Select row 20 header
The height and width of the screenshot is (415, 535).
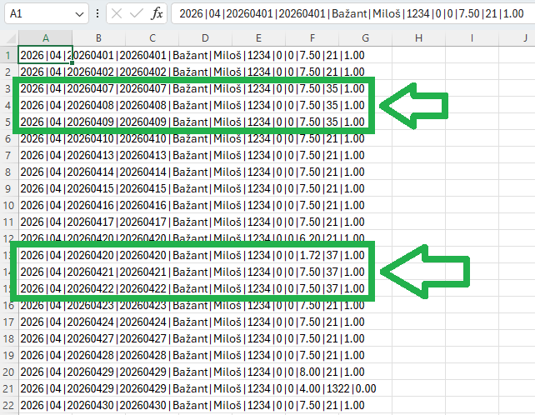pyautogui.click(x=9, y=372)
